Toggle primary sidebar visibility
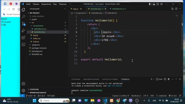The width and height of the screenshot is (185, 104). pyautogui.click(x=150, y=4)
